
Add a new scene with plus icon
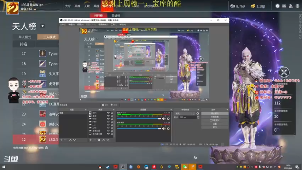[61, 140]
